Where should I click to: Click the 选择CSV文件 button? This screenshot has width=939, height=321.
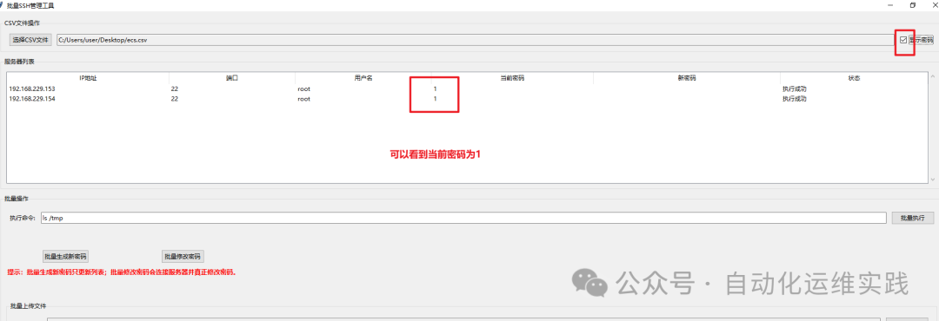30,40
